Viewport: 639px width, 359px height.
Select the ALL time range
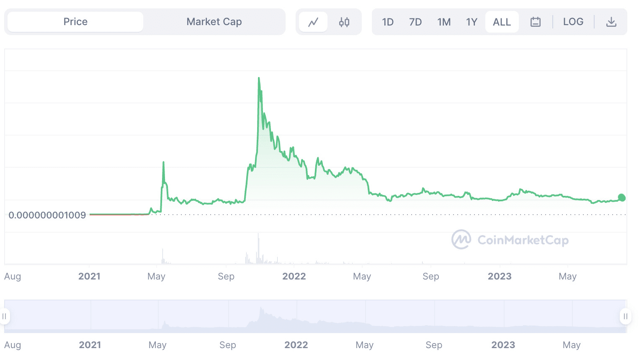coord(502,21)
